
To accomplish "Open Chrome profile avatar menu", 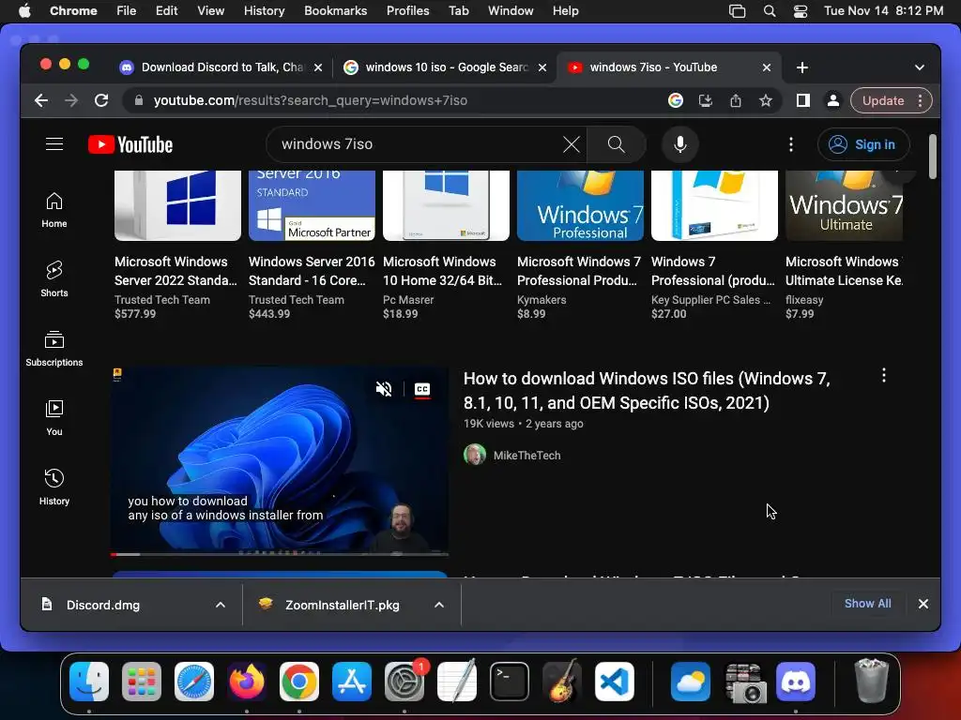I will [x=833, y=100].
